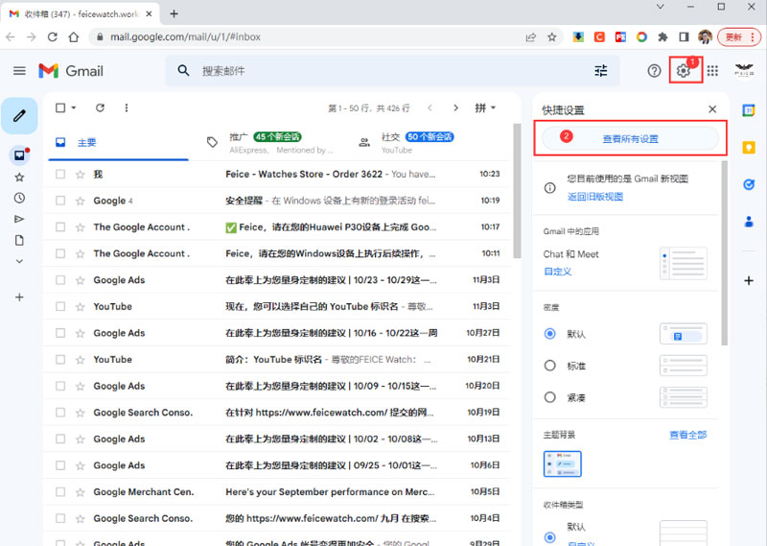Check the 10:17 Google Account email
Viewport: 767px width, 546px height.
[x=60, y=226]
